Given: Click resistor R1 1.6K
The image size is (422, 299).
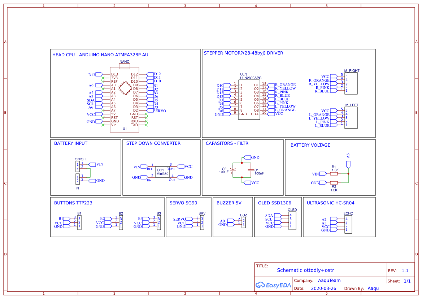Looking at the screenshot, I should 334,173.
